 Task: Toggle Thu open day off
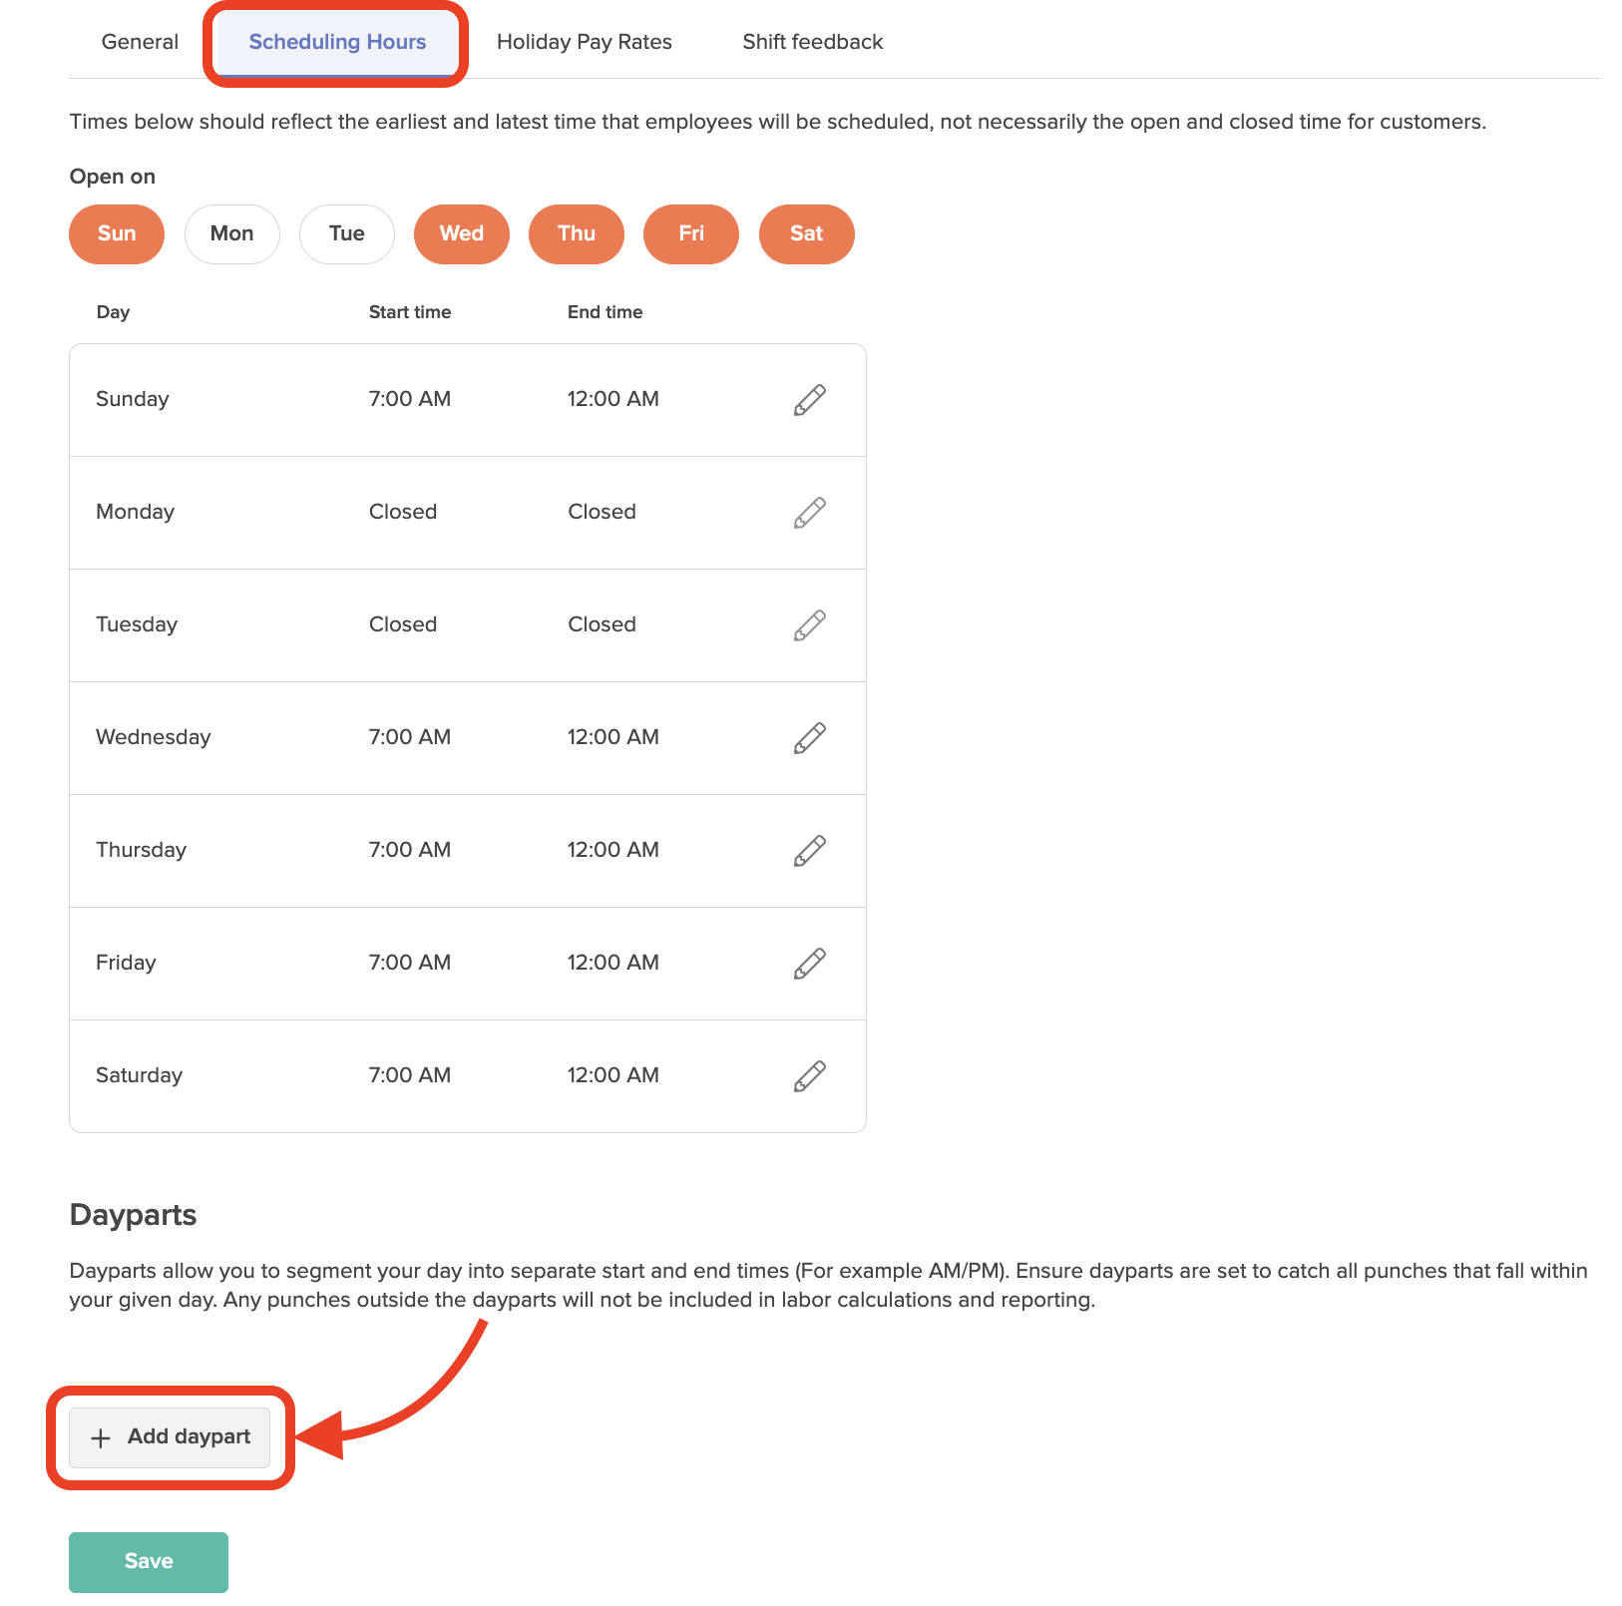click(x=577, y=234)
